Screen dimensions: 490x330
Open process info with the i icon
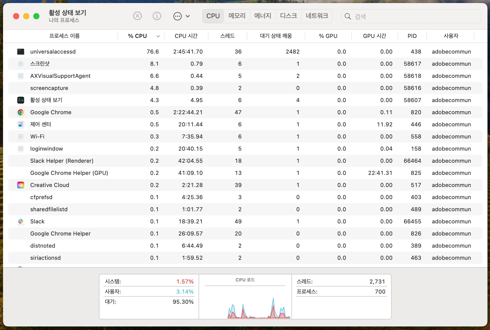point(157,16)
